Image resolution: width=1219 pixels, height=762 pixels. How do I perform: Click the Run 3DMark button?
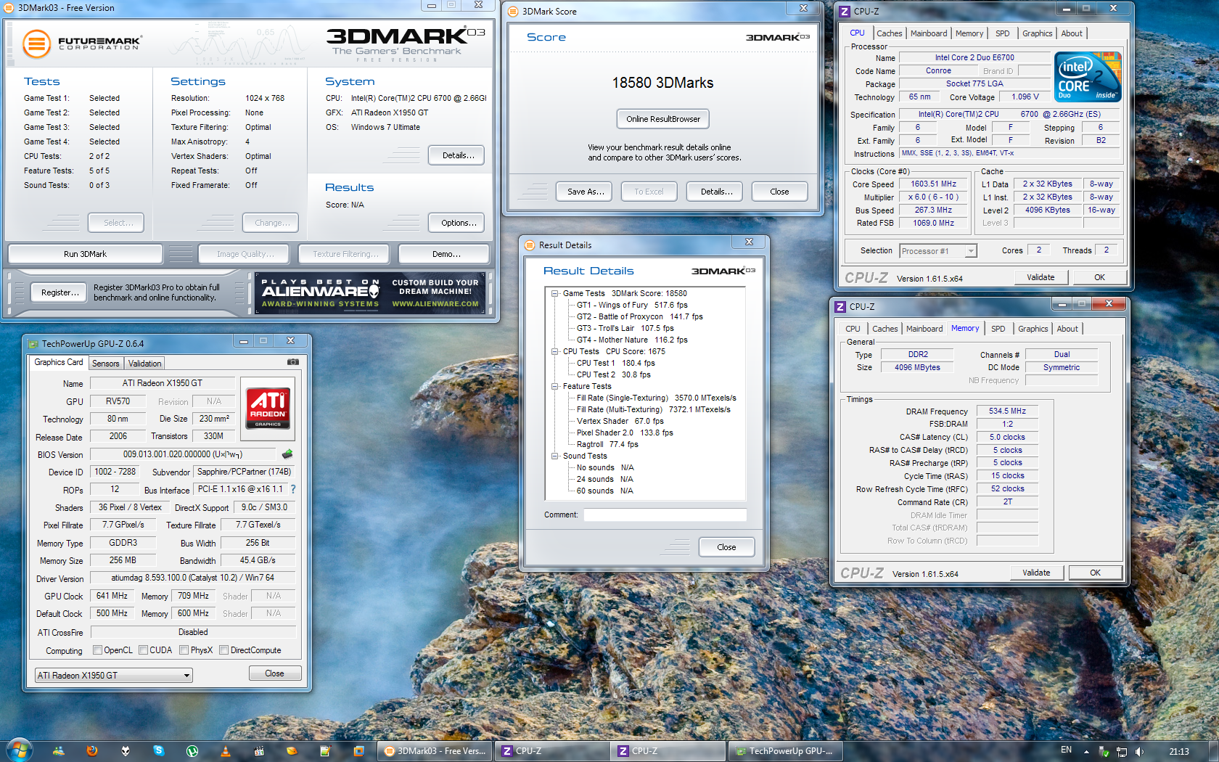pyautogui.click(x=85, y=254)
